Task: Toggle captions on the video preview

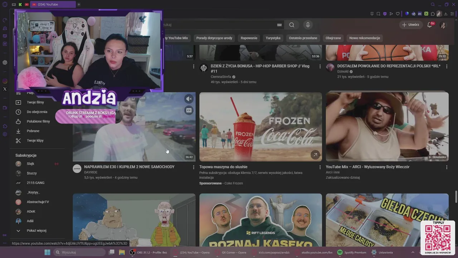Action: pyautogui.click(x=189, y=110)
